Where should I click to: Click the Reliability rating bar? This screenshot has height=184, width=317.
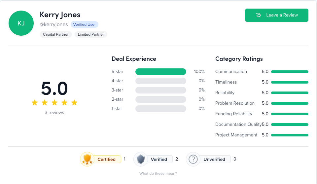[x=290, y=93]
